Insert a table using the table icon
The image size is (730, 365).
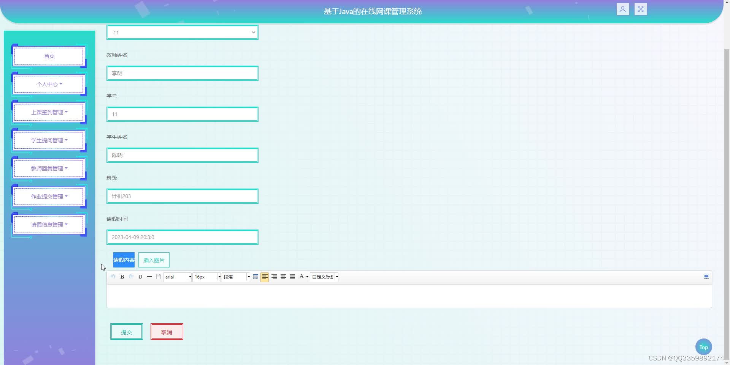pyautogui.click(x=255, y=277)
